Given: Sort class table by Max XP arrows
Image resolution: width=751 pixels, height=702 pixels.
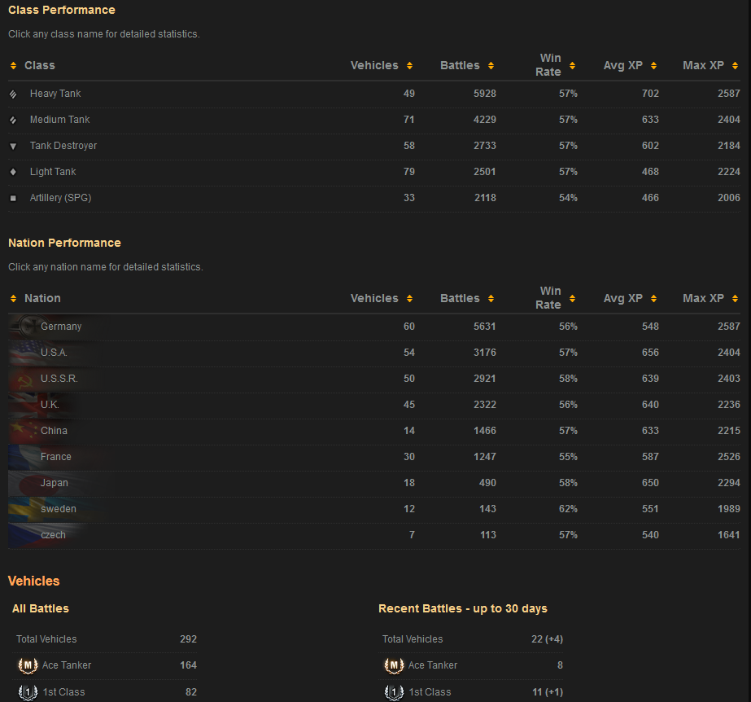Looking at the screenshot, I should tap(735, 66).
